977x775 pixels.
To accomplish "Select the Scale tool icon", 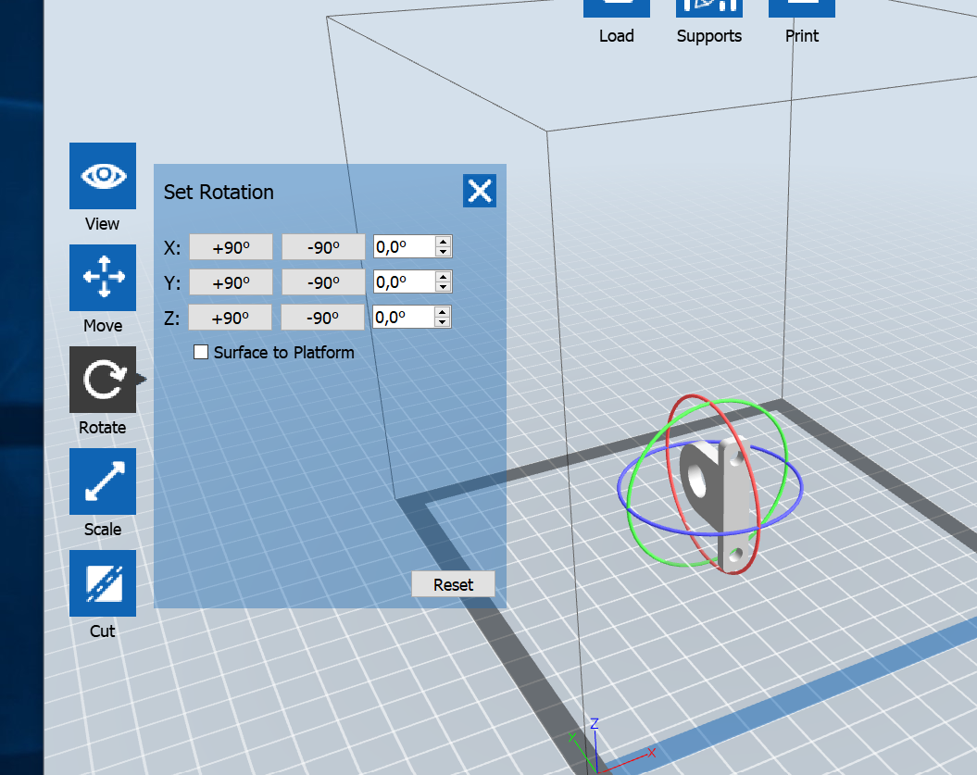I will (x=103, y=481).
